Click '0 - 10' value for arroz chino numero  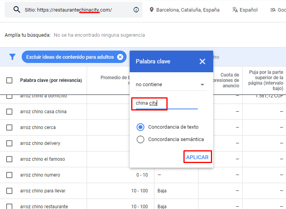[142, 175]
